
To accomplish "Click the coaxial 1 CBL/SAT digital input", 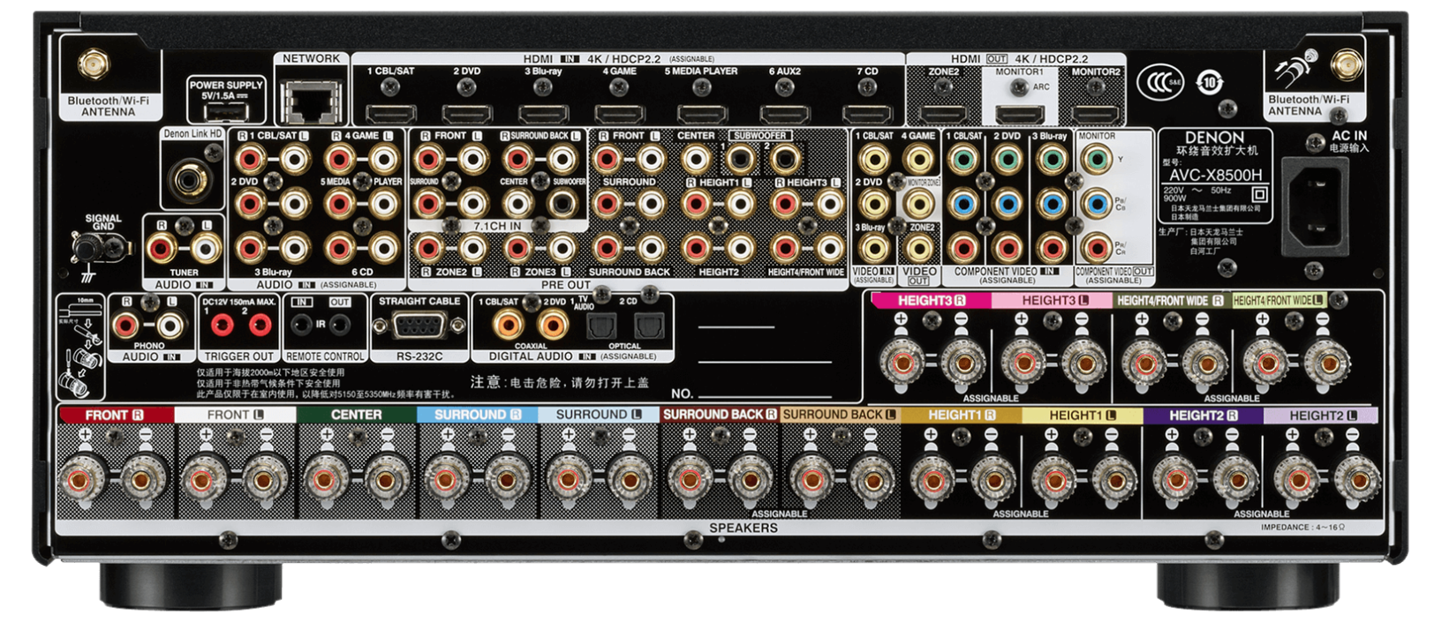I will tap(507, 326).
